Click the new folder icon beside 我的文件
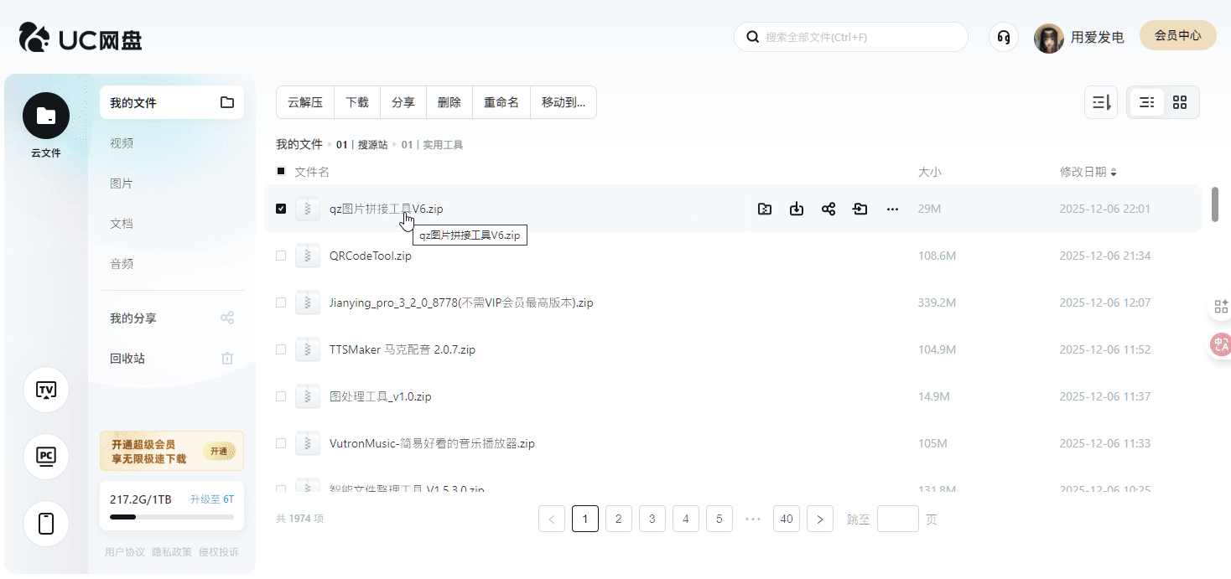 [227, 102]
